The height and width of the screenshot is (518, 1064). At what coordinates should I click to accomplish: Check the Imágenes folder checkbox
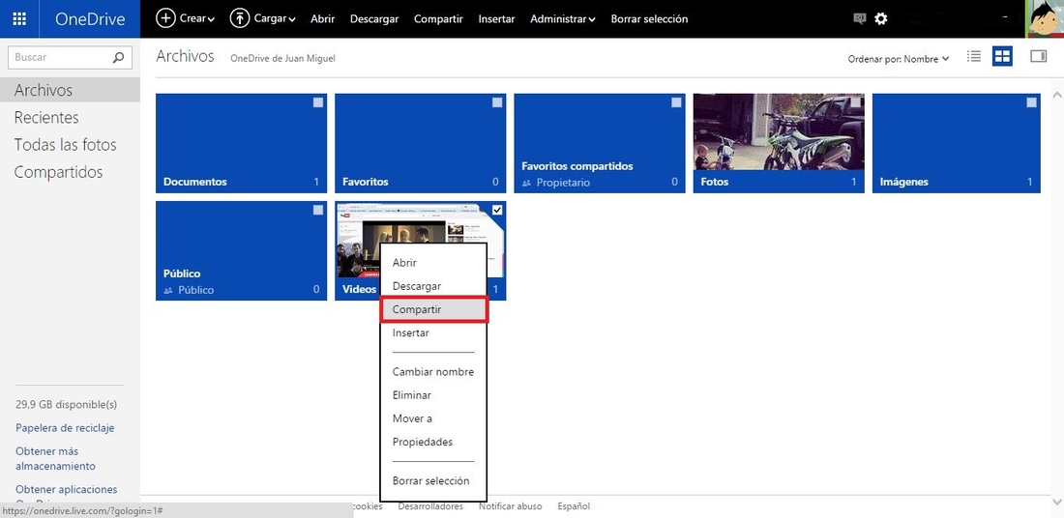[x=1031, y=102]
